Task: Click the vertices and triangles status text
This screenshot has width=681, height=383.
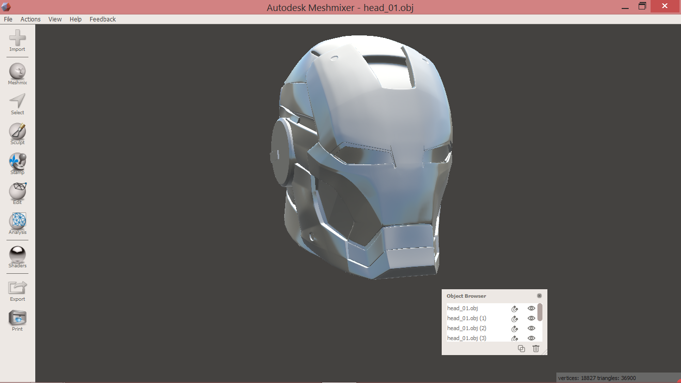Action: (x=597, y=378)
